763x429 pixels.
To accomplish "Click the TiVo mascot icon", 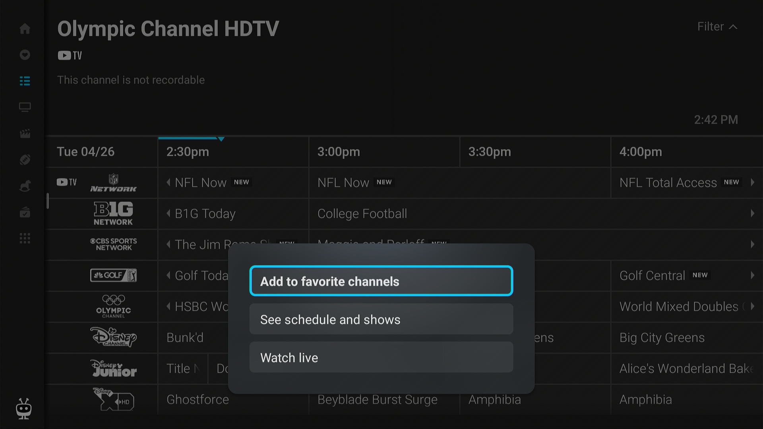I will pyautogui.click(x=24, y=409).
